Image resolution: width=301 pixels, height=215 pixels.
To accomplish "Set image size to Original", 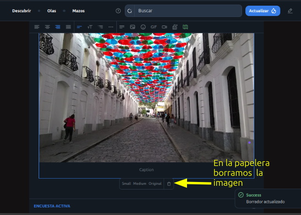I will 155,184.
